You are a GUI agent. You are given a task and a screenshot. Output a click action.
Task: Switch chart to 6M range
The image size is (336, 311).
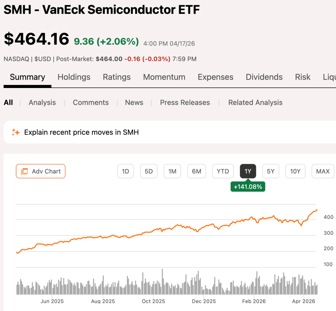(x=197, y=171)
